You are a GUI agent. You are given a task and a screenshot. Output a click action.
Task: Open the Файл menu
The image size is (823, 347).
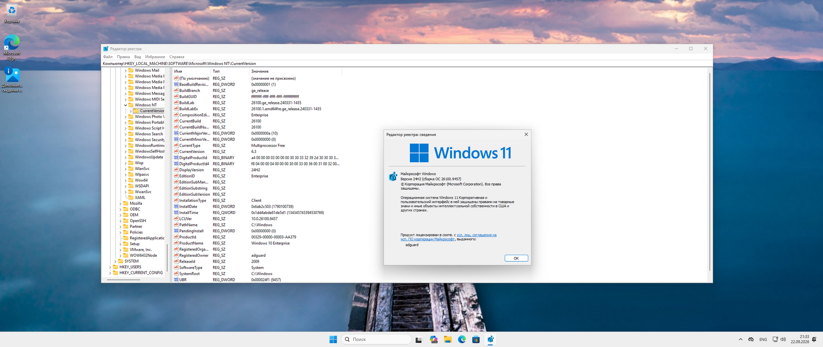108,57
